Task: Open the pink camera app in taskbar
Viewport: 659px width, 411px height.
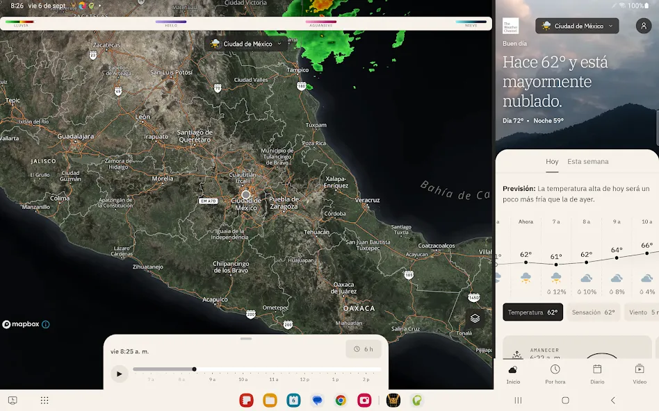Action: 364,400
